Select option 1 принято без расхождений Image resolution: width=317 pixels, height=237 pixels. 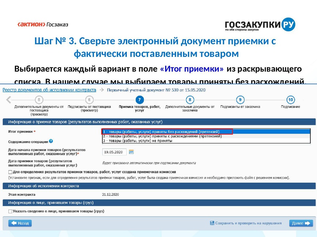click(x=206, y=132)
